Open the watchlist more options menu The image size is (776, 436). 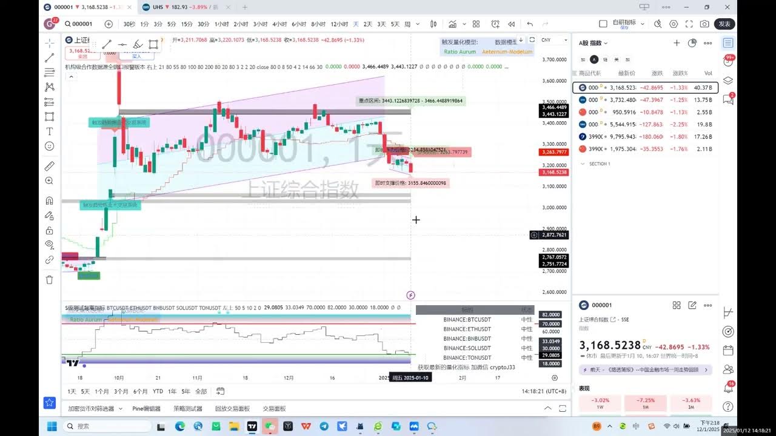click(707, 43)
